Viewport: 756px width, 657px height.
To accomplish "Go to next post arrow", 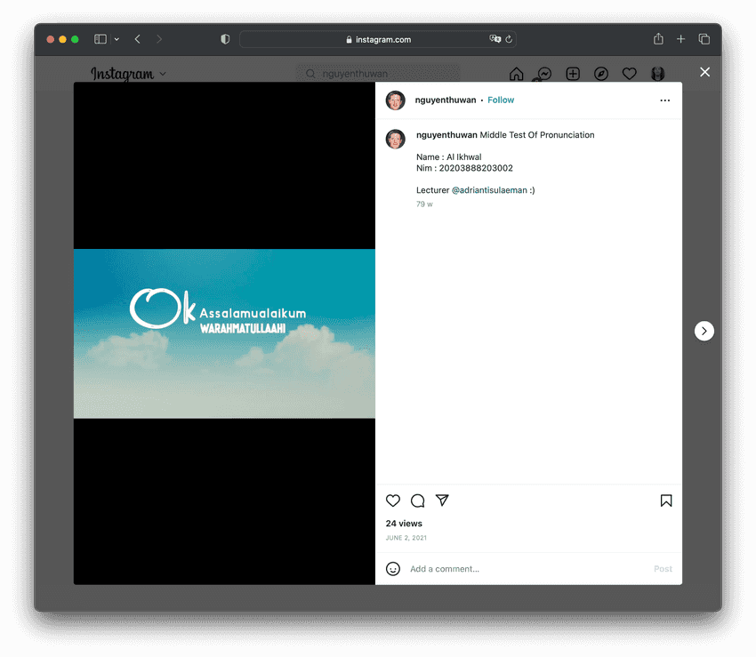I will pyautogui.click(x=704, y=331).
